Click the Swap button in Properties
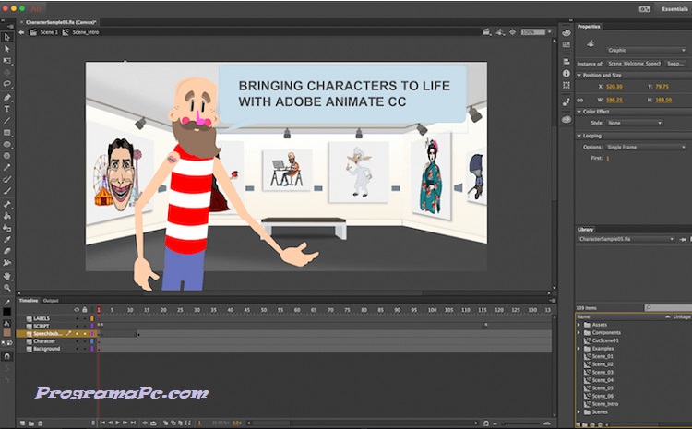Viewport: 692px width, 429px height. coord(675,63)
